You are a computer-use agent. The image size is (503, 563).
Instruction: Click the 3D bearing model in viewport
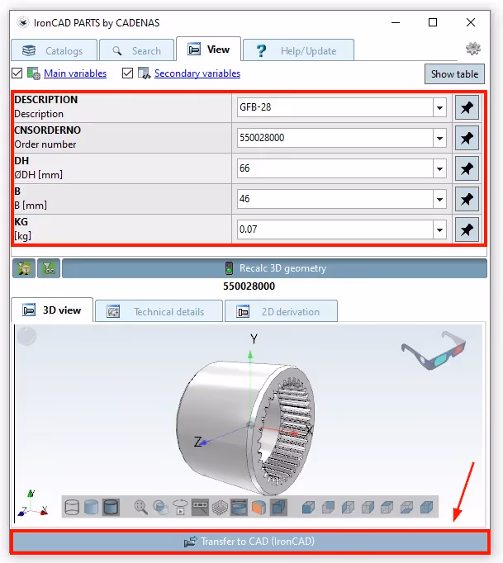[245, 428]
